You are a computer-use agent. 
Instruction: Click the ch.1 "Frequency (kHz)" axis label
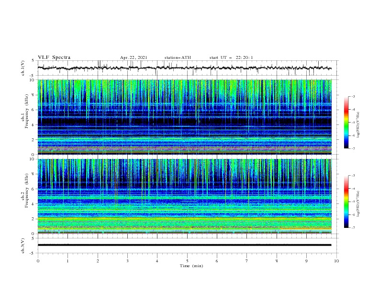coord(26,111)
